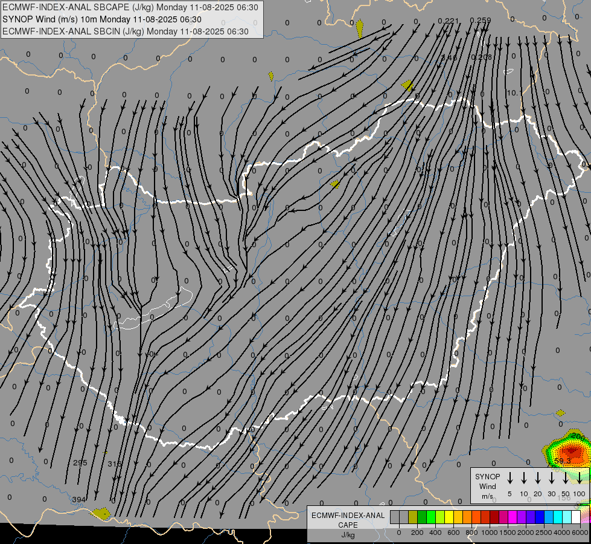Select the bright cyan swatch in CAPE legend
The height and width of the screenshot is (544, 591).
point(558,517)
